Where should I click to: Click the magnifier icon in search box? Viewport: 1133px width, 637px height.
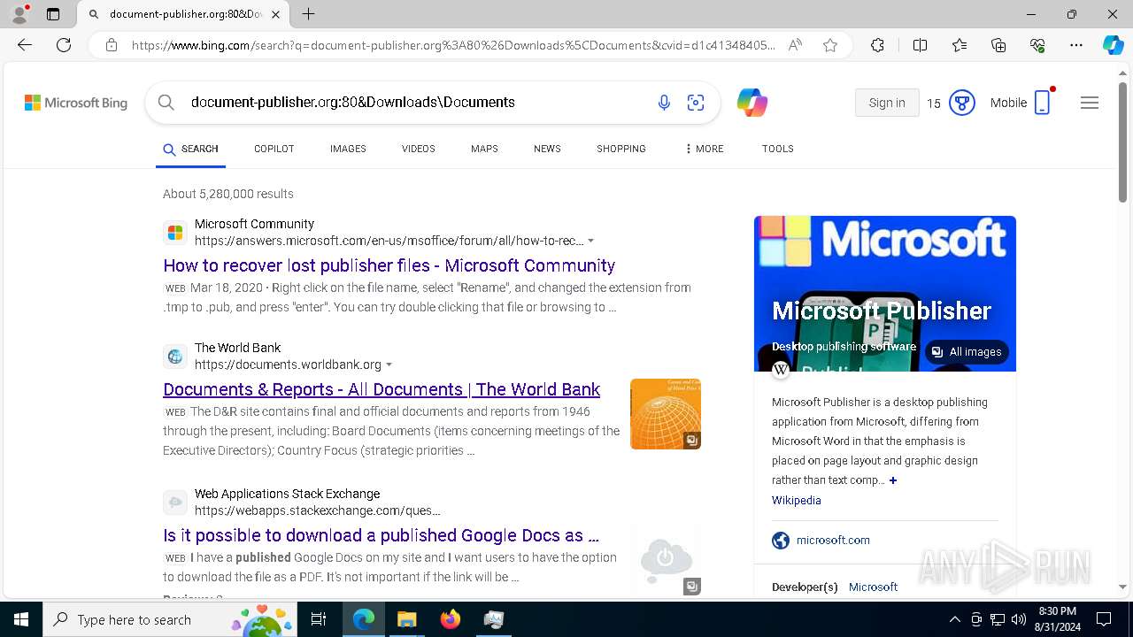pyautogui.click(x=166, y=103)
